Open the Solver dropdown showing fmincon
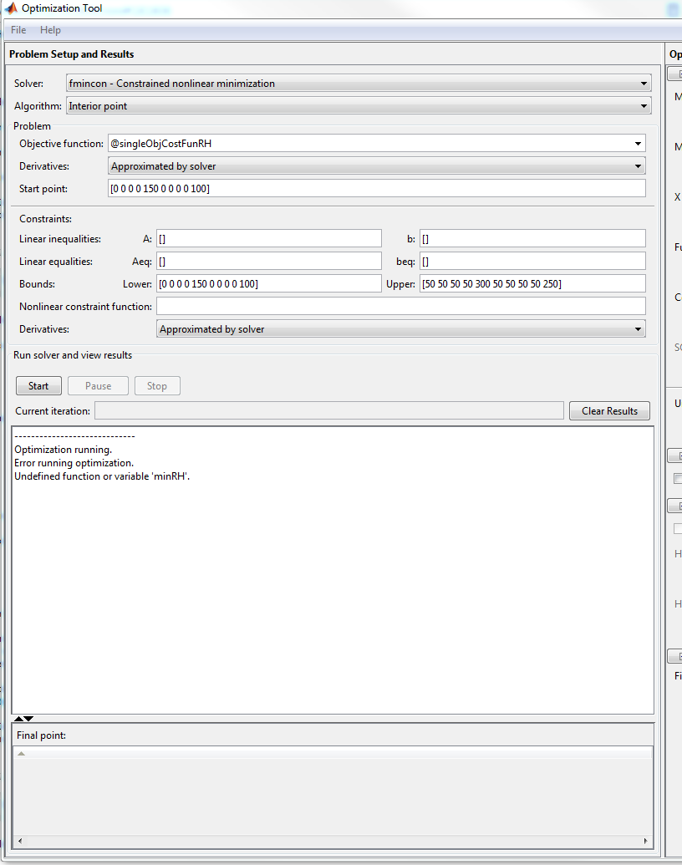Screen dimensions: 682x865 (644, 84)
